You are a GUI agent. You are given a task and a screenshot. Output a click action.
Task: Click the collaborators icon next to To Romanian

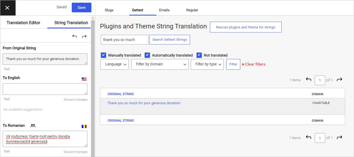32,125
